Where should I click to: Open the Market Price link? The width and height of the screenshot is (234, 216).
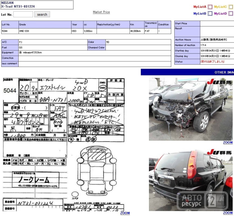(101, 12)
